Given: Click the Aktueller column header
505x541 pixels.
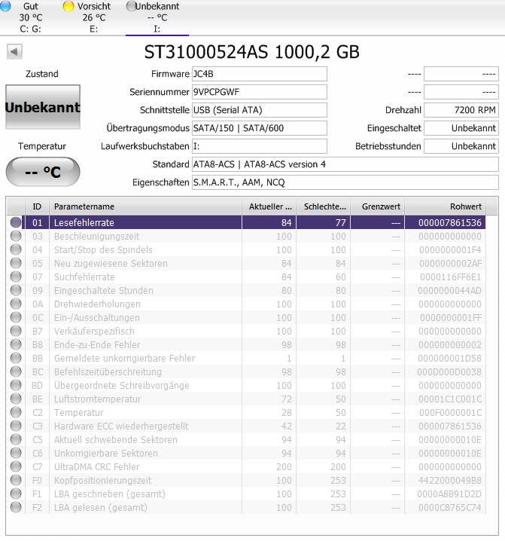Looking at the screenshot, I should point(269,206).
